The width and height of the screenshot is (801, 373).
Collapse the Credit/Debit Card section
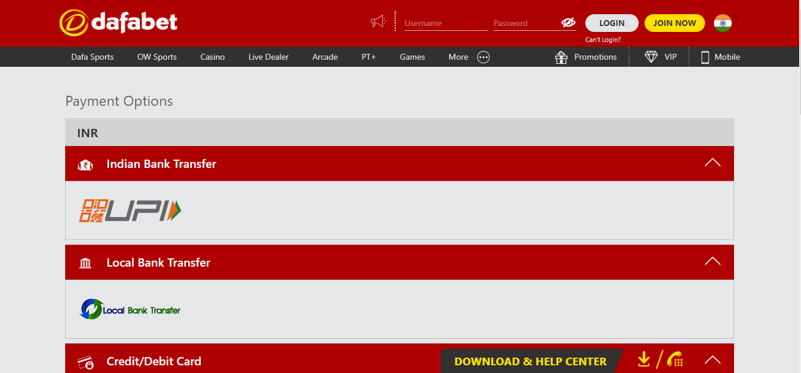click(x=713, y=360)
